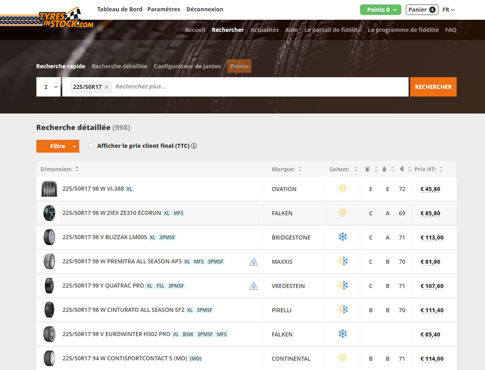This screenshot has width=485, height=370.
Task: Go to Accueil in navigation
Action: [195, 30]
